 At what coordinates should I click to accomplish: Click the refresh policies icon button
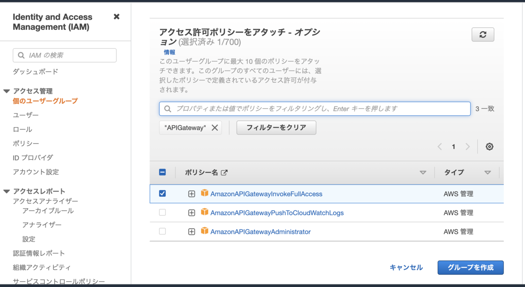[483, 35]
